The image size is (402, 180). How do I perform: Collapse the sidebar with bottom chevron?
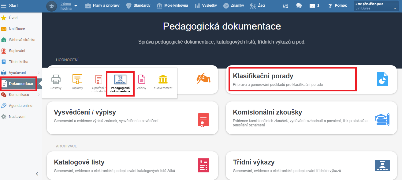[37, 174]
